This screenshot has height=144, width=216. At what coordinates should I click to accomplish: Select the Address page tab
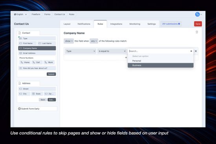tap(29, 83)
